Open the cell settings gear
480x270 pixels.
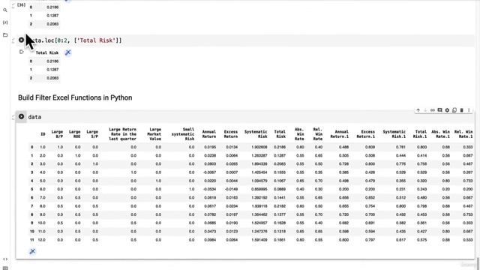447,110
